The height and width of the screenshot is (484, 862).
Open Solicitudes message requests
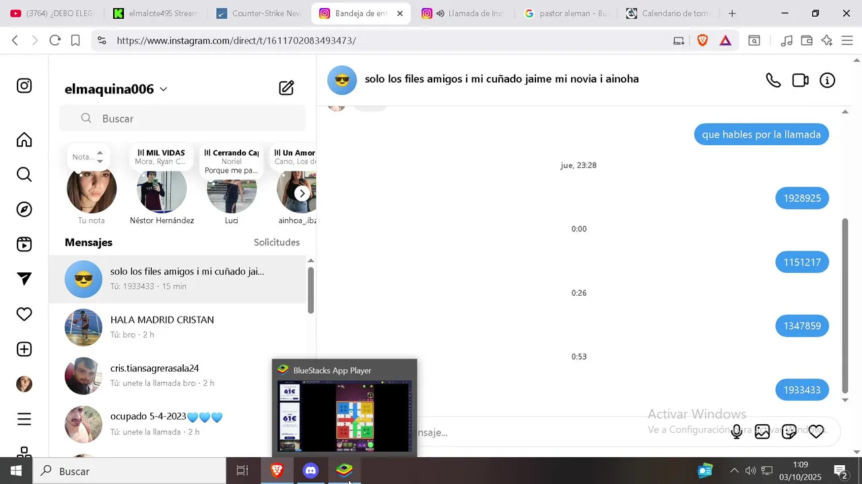[277, 242]
